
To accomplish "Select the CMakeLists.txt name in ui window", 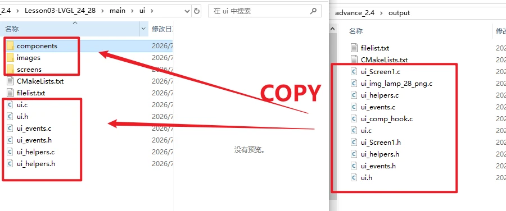I will click(x=40, y=81).
